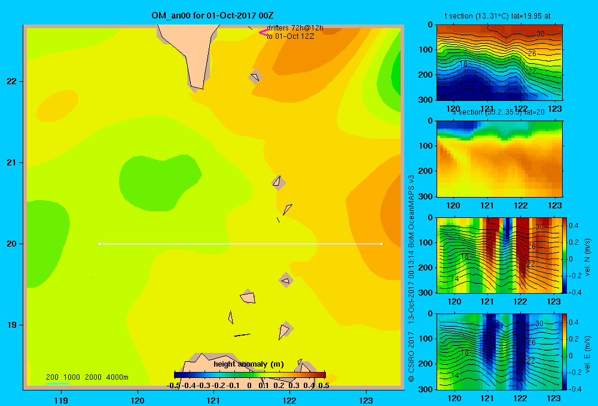Click longitude label 121 on the main map axis
Viewport: 598px width, 406px height.
point(213,400)
